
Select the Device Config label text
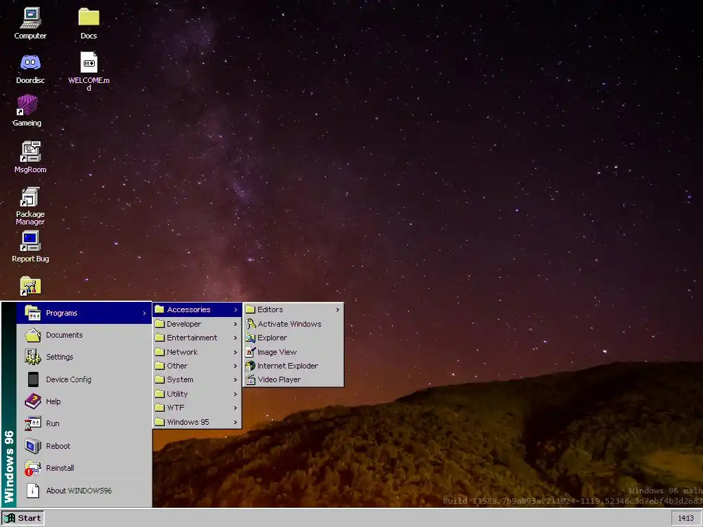point(69,379)
